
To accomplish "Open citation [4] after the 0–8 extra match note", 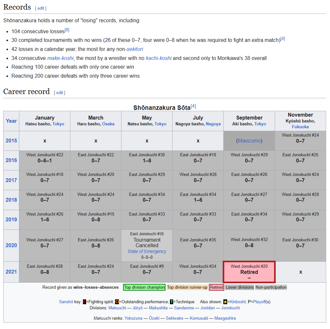I will pyautogui.click(x=283, y=39).
